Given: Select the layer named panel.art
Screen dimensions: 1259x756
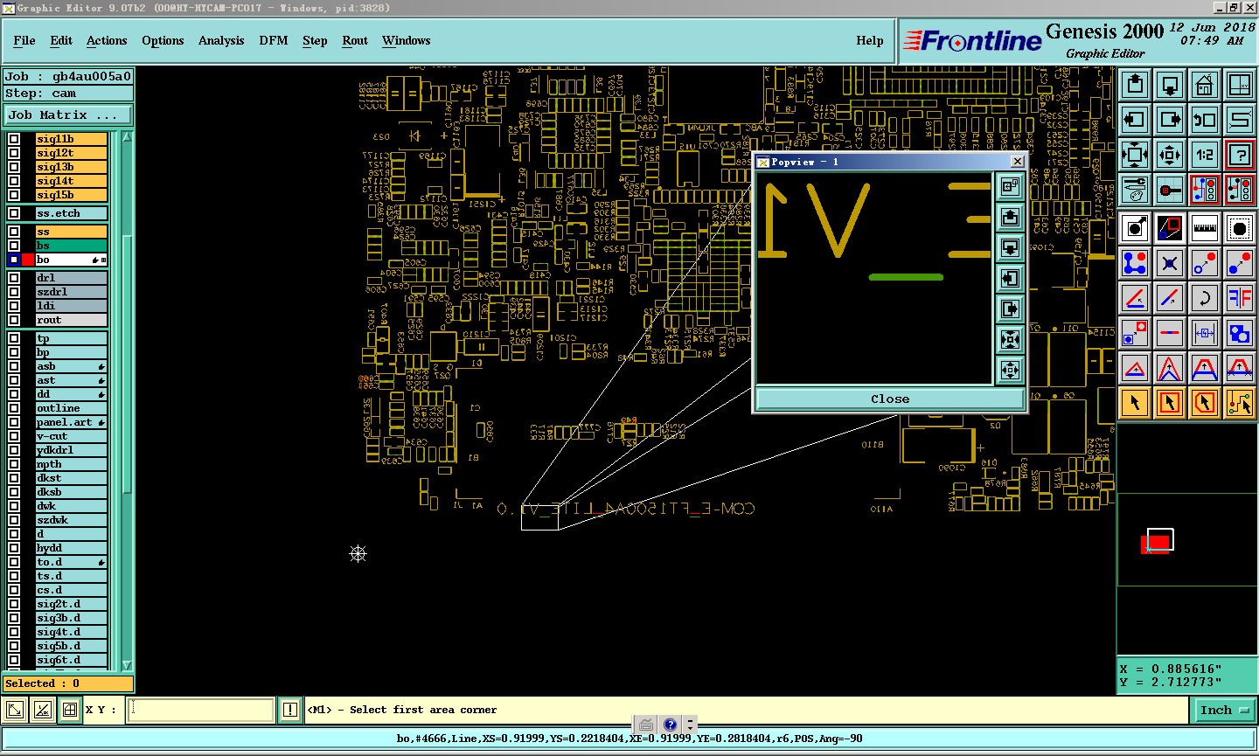Looking at the screenshot, I should pos(71,422).
